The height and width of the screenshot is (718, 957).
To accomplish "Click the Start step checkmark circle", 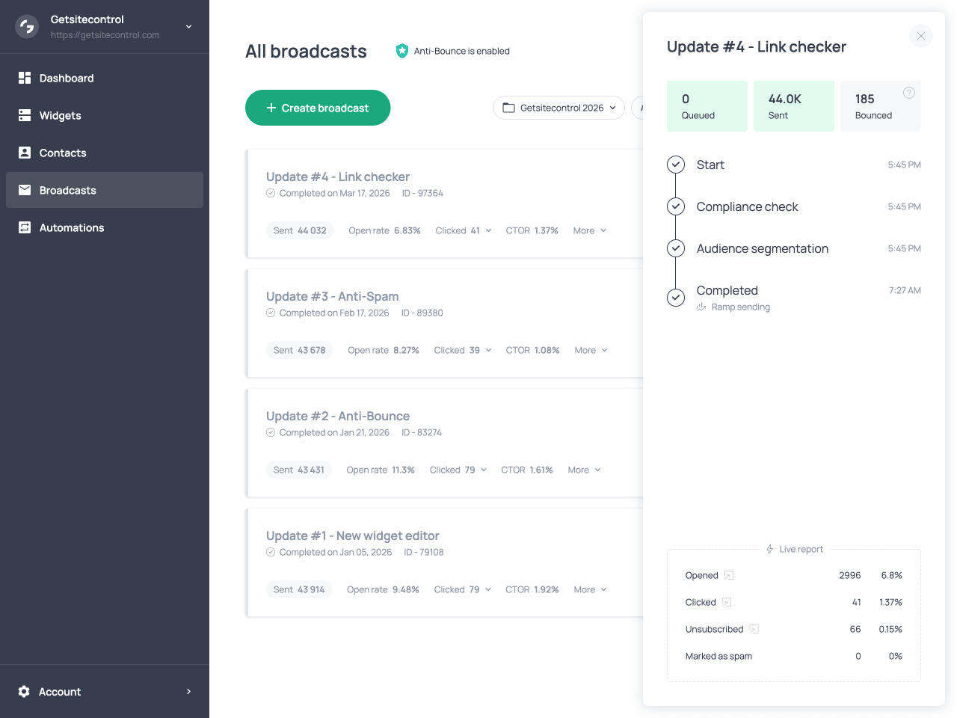I will click(676, 165).
